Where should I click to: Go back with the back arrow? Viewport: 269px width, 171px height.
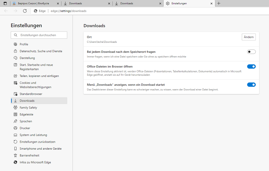tap(6, 11)
